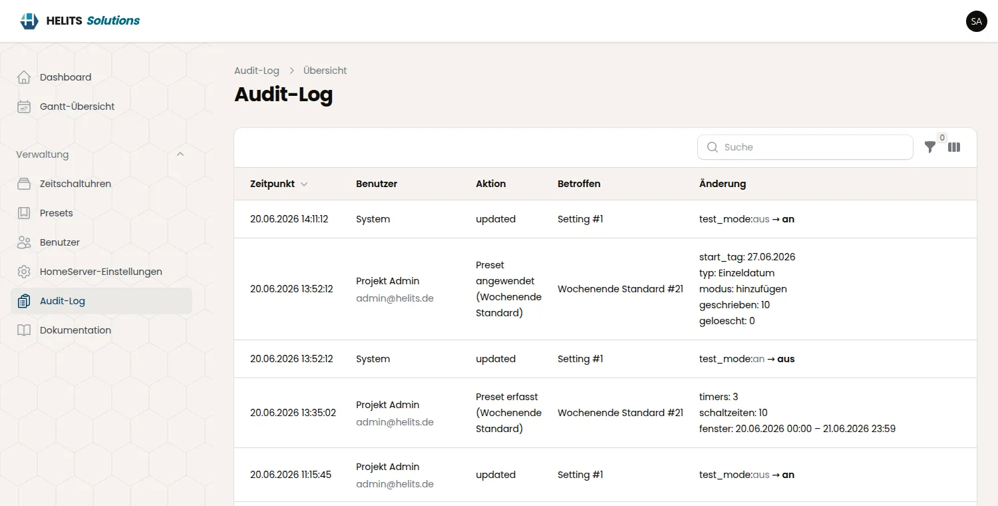This screenshot has height=506, width=998.
Task: Sort by Zeitpunkt using the chevron
Action: point(304,184)
